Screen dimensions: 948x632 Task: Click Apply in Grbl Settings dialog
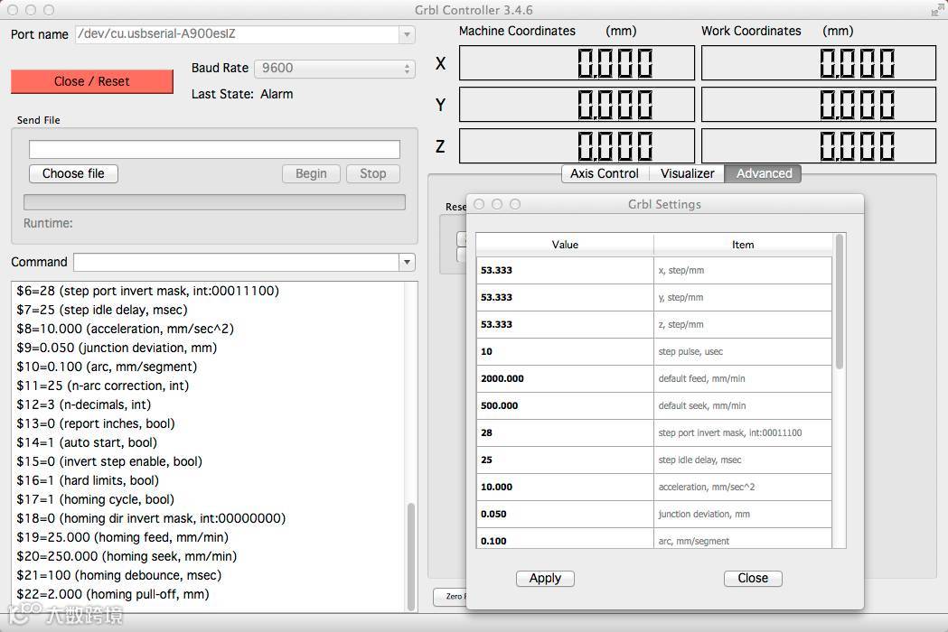(545, 578)
